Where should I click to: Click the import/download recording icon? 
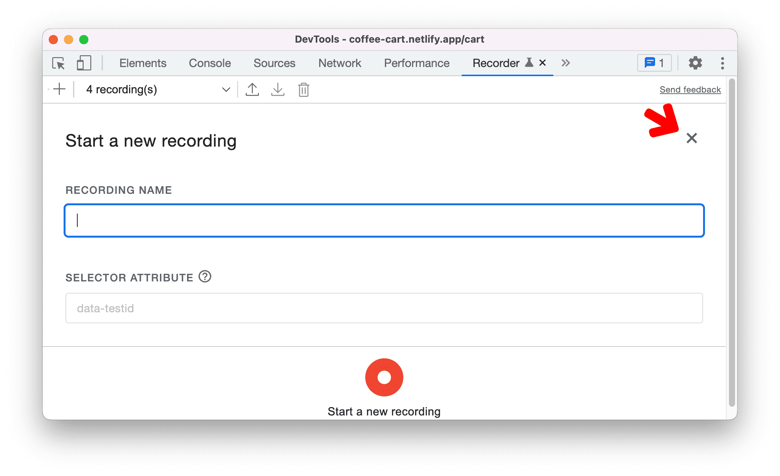tap(278, 90)
